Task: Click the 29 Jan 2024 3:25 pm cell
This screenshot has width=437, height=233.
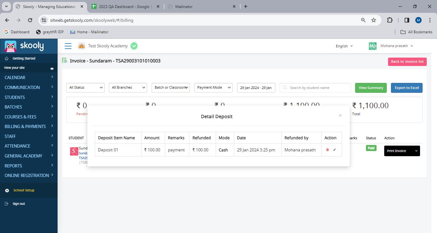Action: (258, 150)
